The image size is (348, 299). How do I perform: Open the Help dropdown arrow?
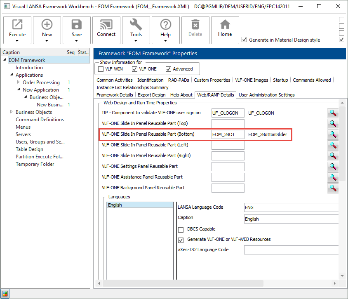[x=165, y=41]
